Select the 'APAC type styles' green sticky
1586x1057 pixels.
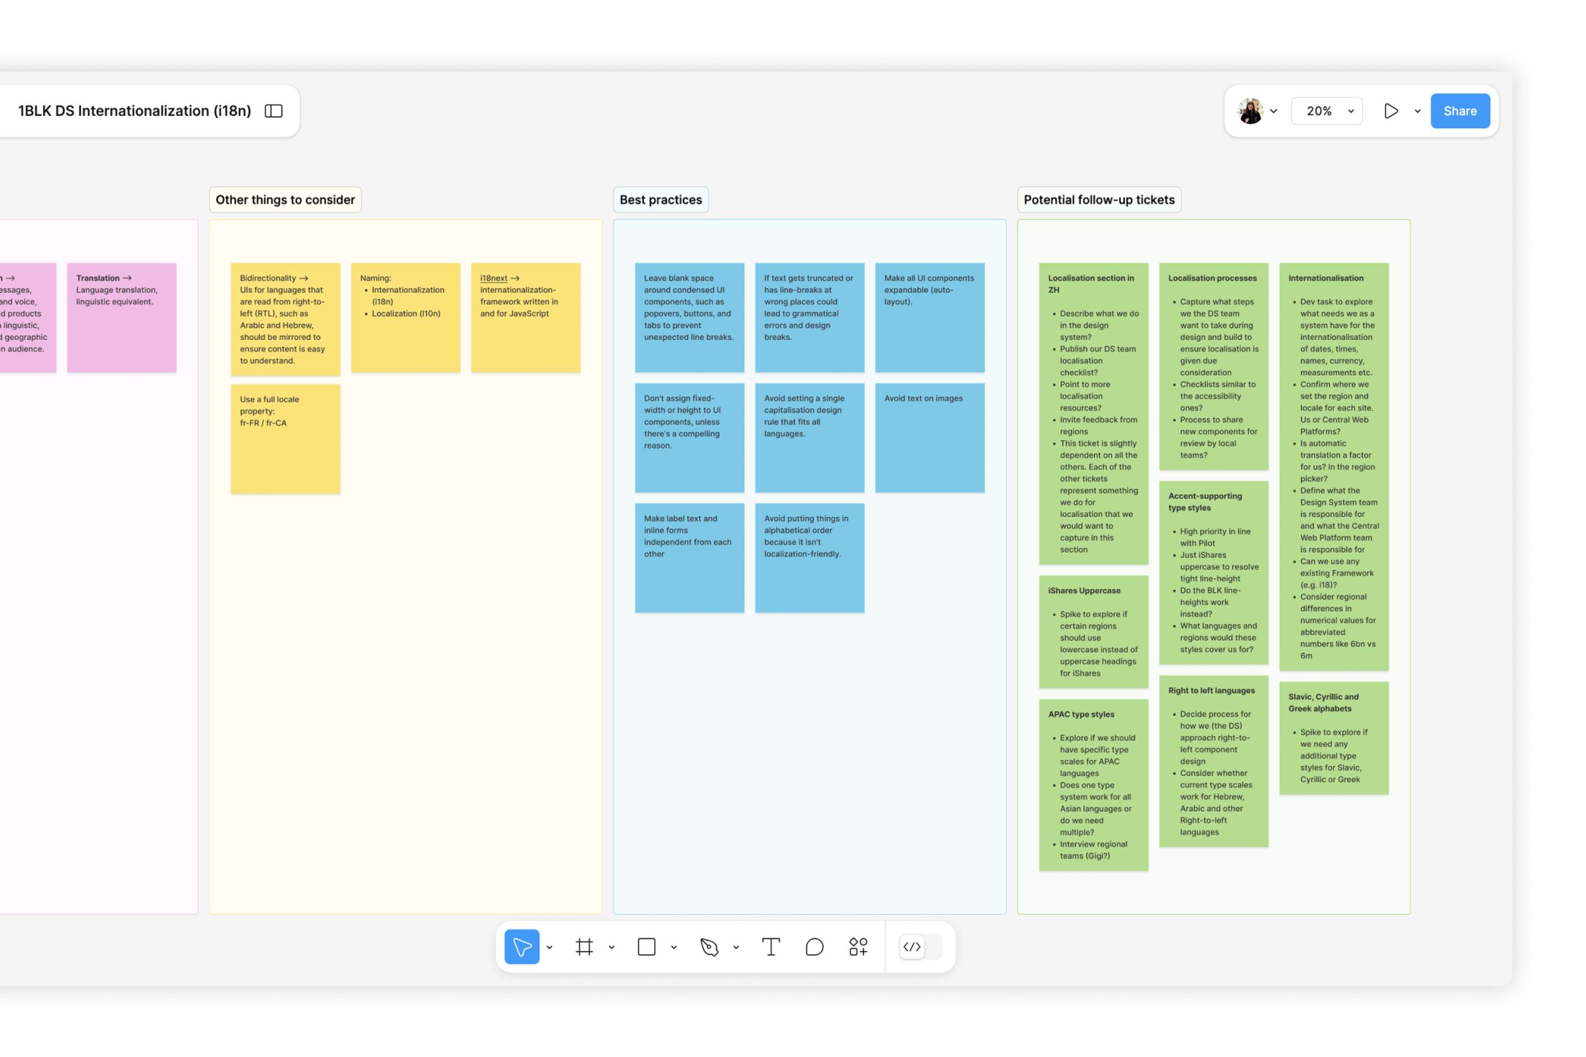click(1093, 785)
